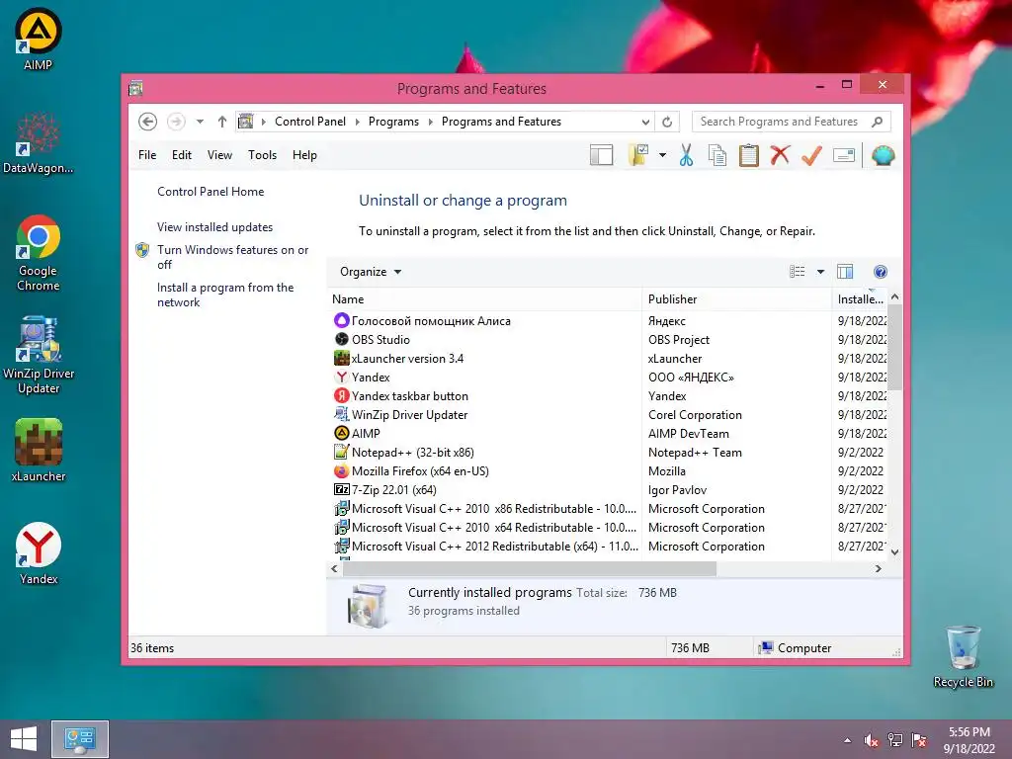
Task: Open Google Chrome desktop shortcut
Action: (x=39, y=253)
